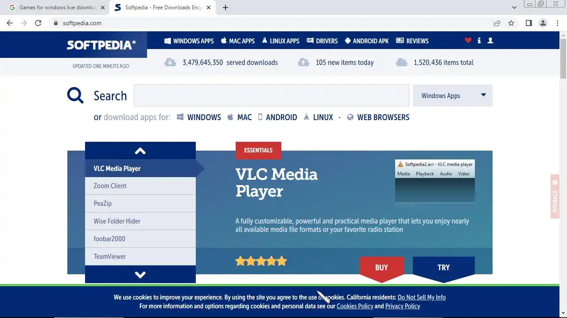567x318 pixels.
Task: Click the WEB BROWSERS link
Action: click(378, 117)
